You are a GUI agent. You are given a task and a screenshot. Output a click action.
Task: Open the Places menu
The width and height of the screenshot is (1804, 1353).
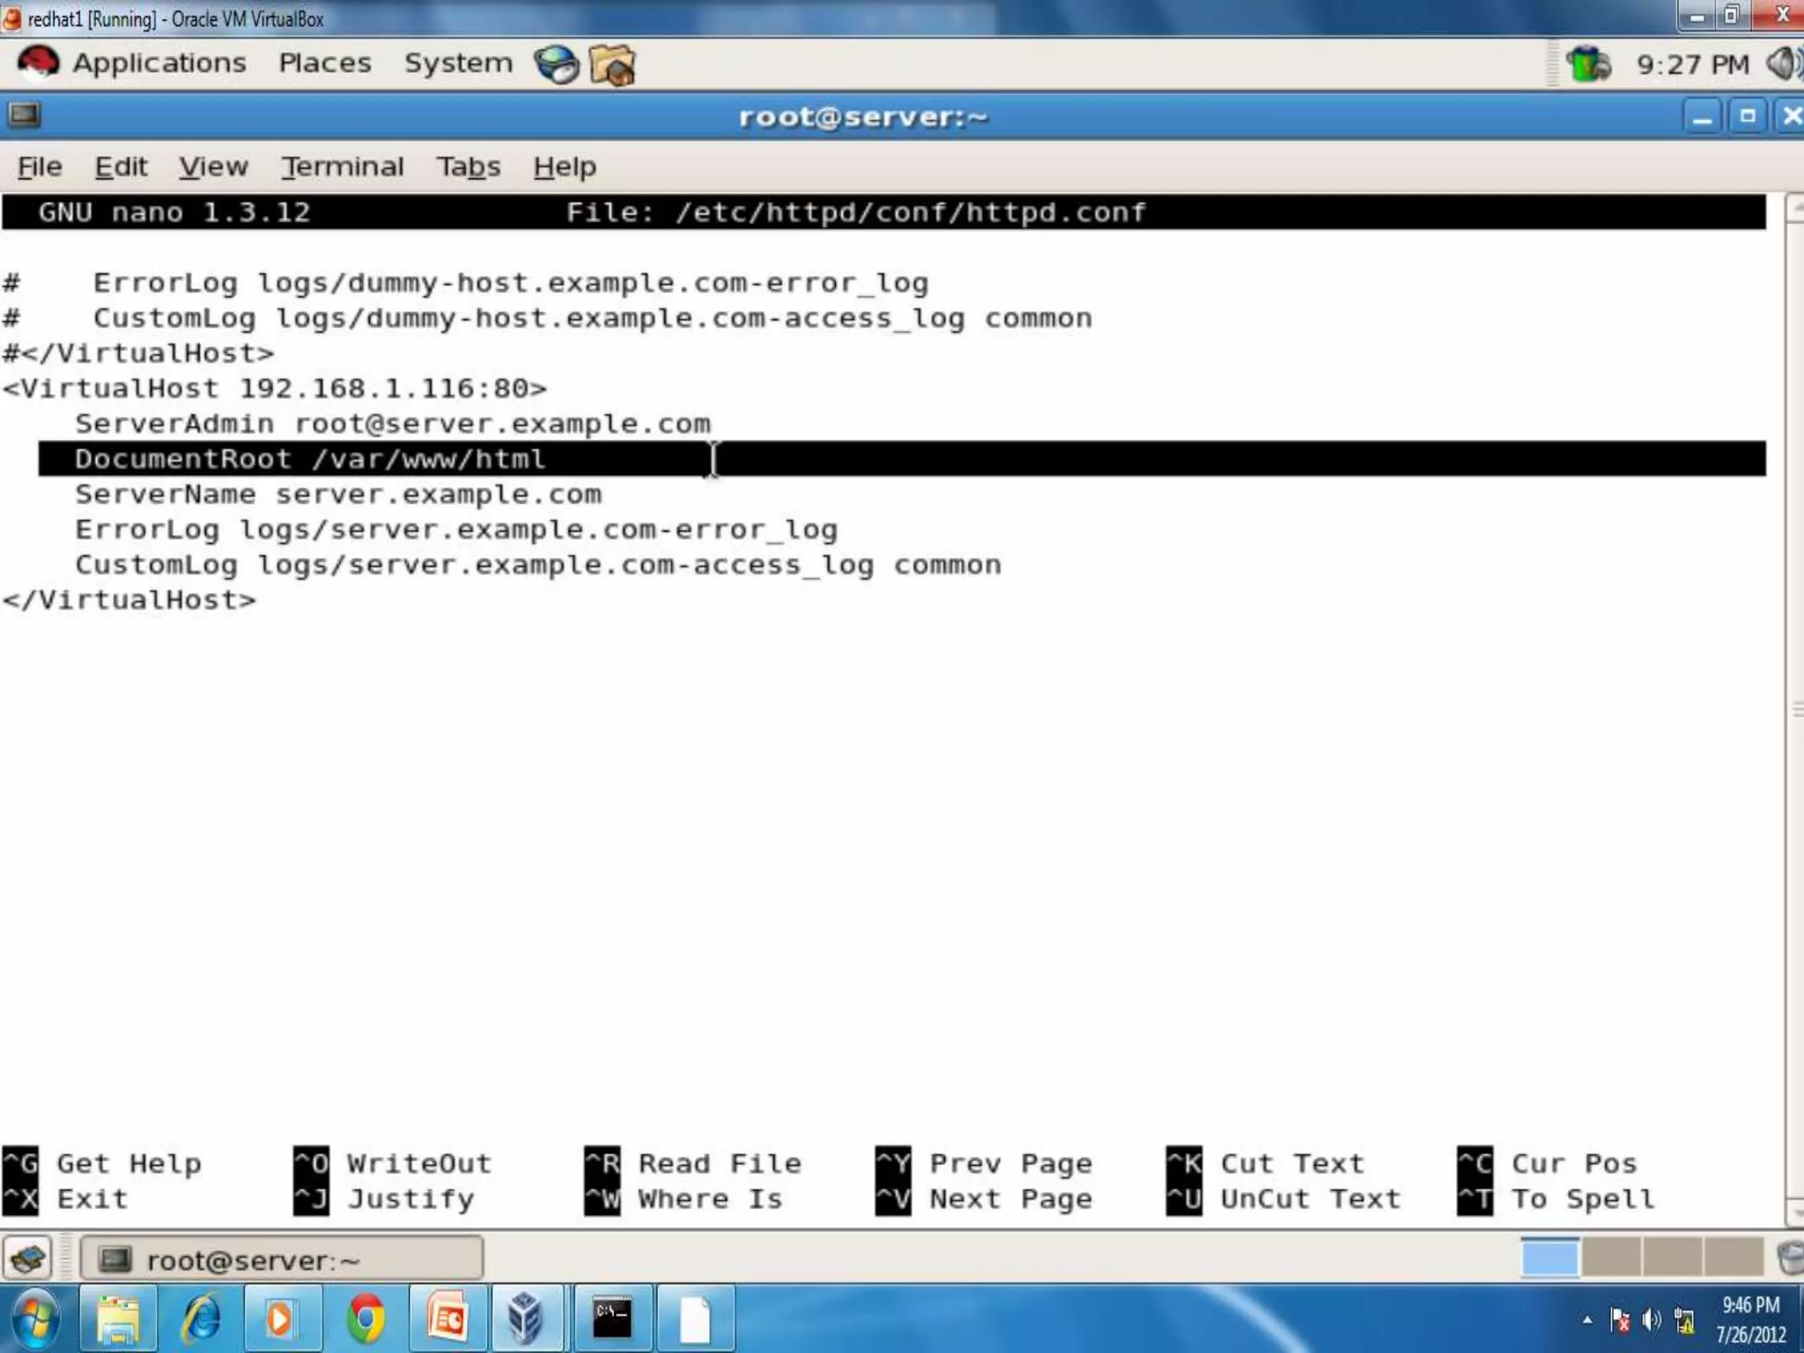pos(324,63)
